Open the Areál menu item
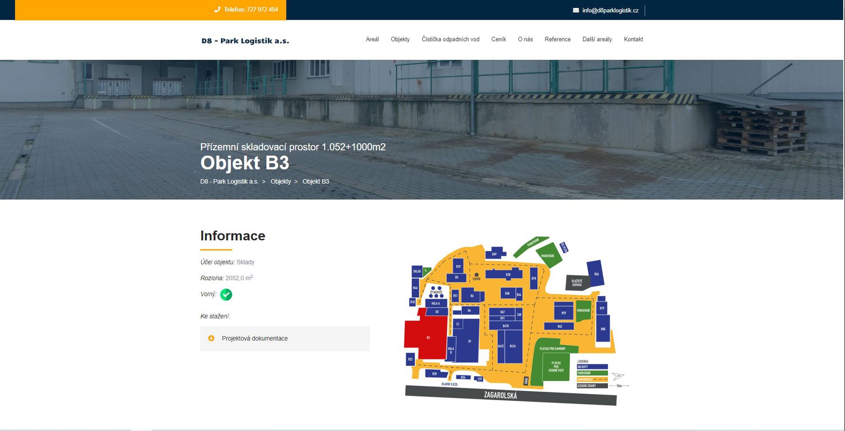Screen dimensions: 845x431 click(372, 39)
